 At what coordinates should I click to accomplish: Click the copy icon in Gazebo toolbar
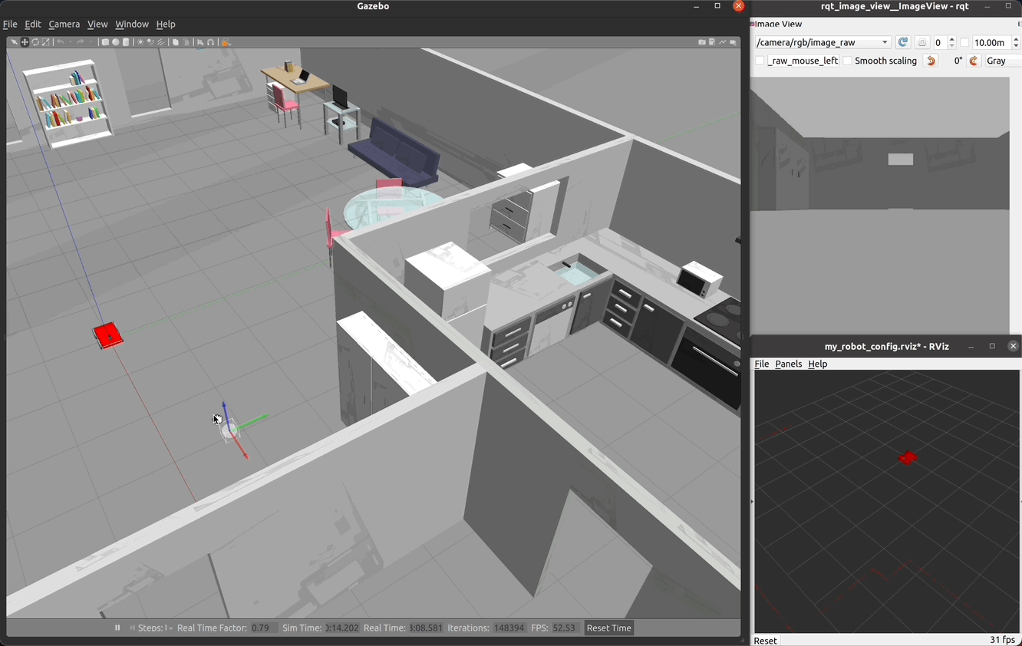(x=176, y=42)
